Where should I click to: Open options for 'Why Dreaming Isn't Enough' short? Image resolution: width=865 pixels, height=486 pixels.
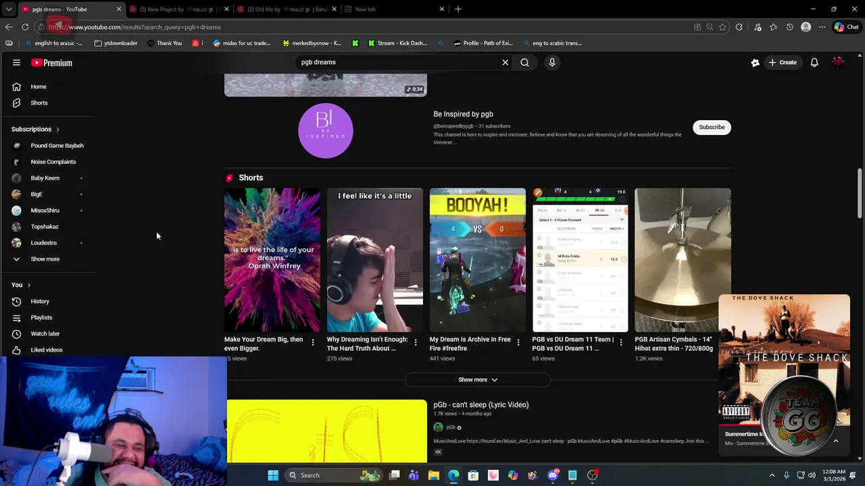(x=416, y=343)
